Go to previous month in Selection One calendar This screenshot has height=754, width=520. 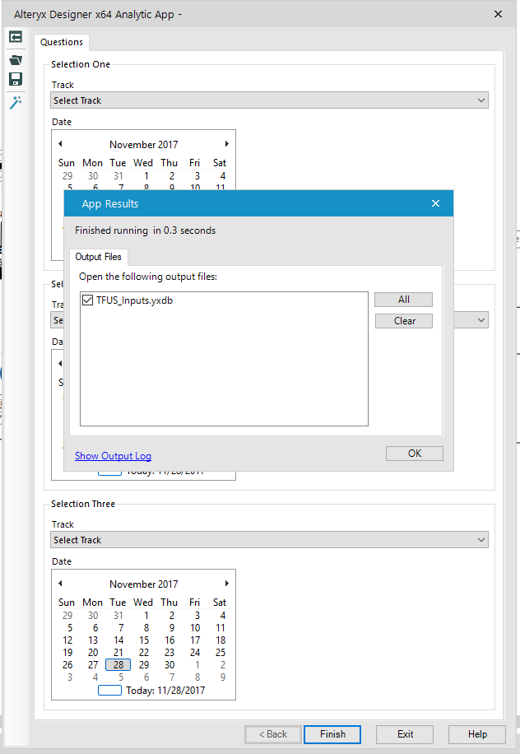(x=60, y=144)
